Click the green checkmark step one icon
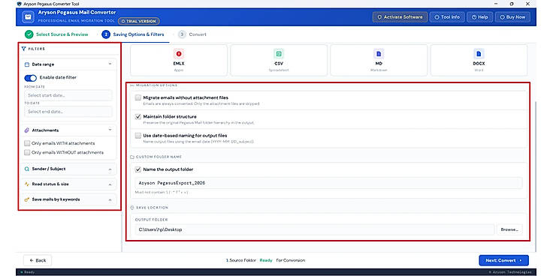 tap(29, 34)
